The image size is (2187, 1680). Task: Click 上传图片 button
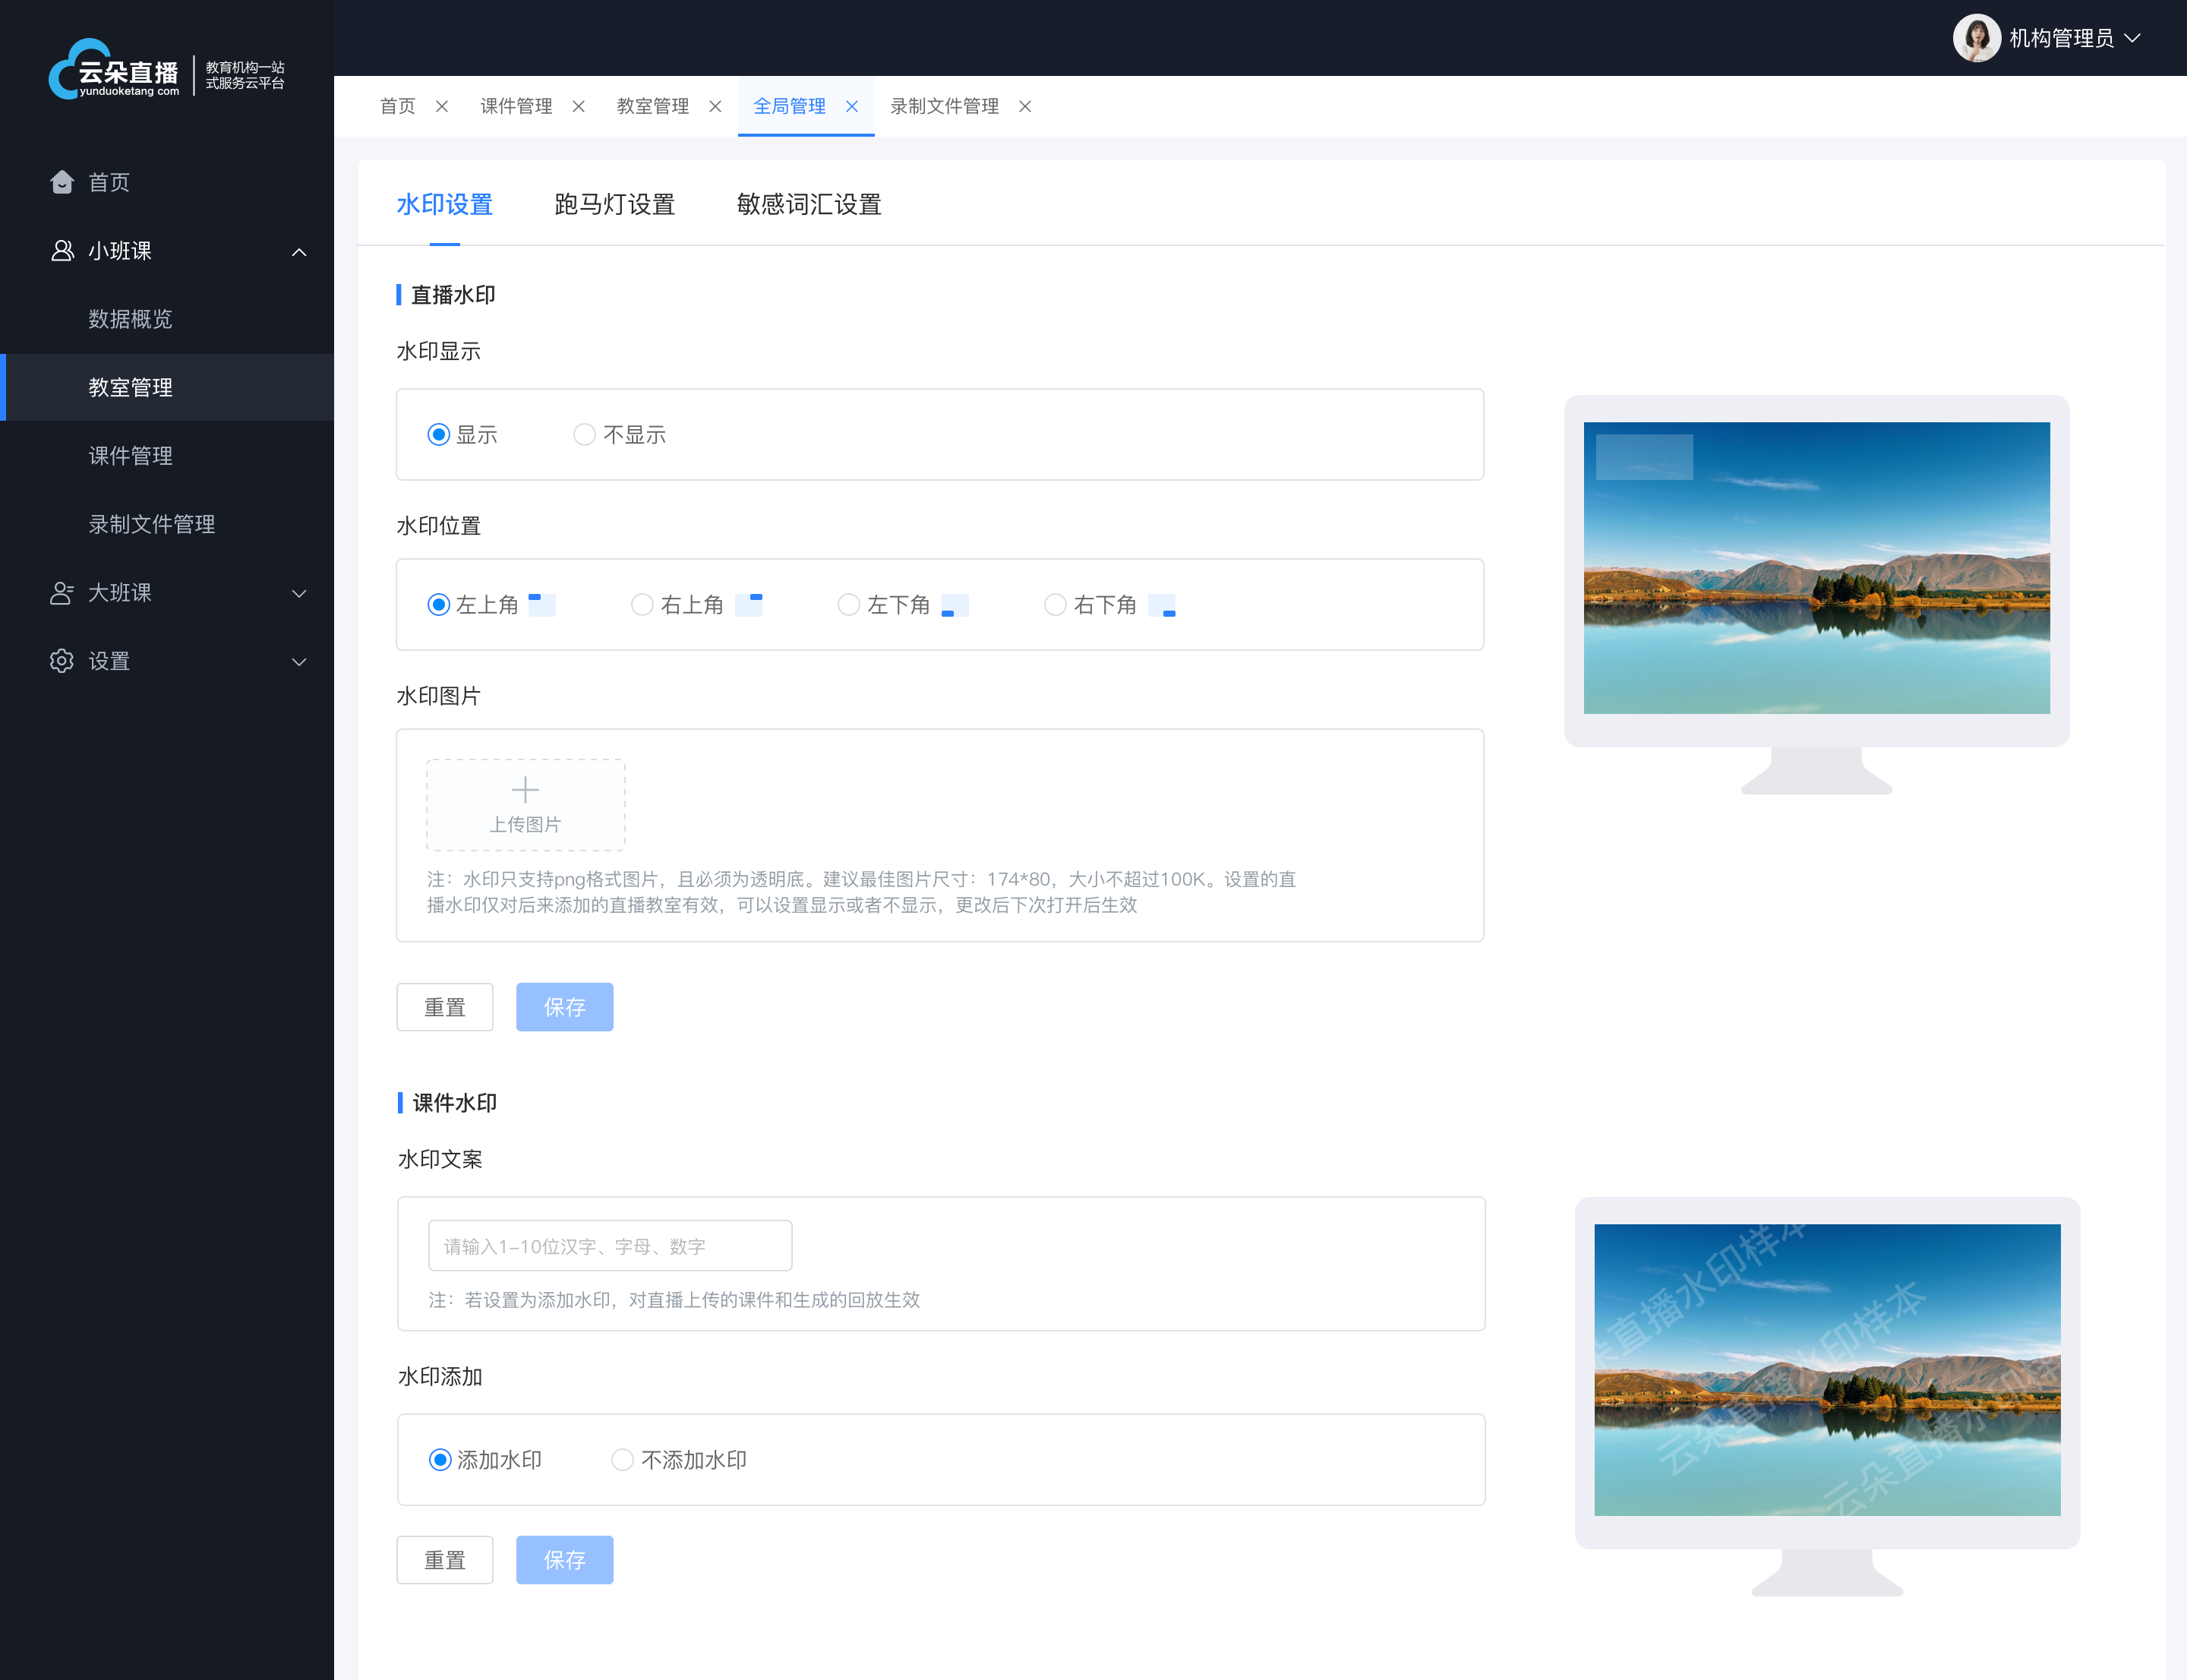[525, 801]
